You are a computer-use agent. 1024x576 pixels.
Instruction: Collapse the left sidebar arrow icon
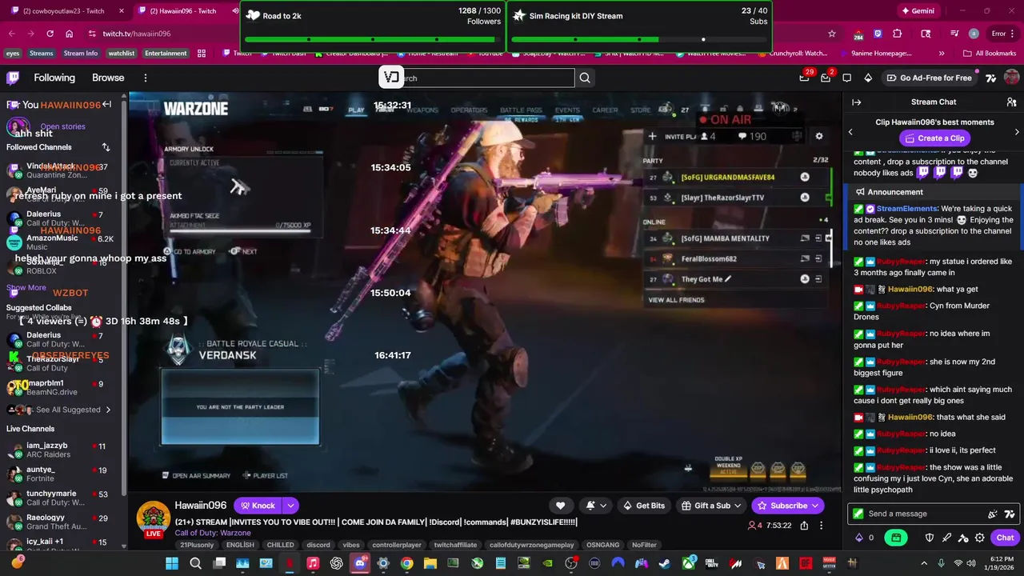click(106, 105)
